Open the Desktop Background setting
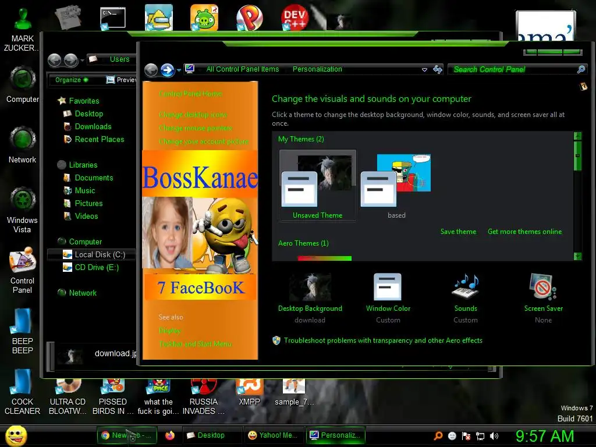 point(310,299)
